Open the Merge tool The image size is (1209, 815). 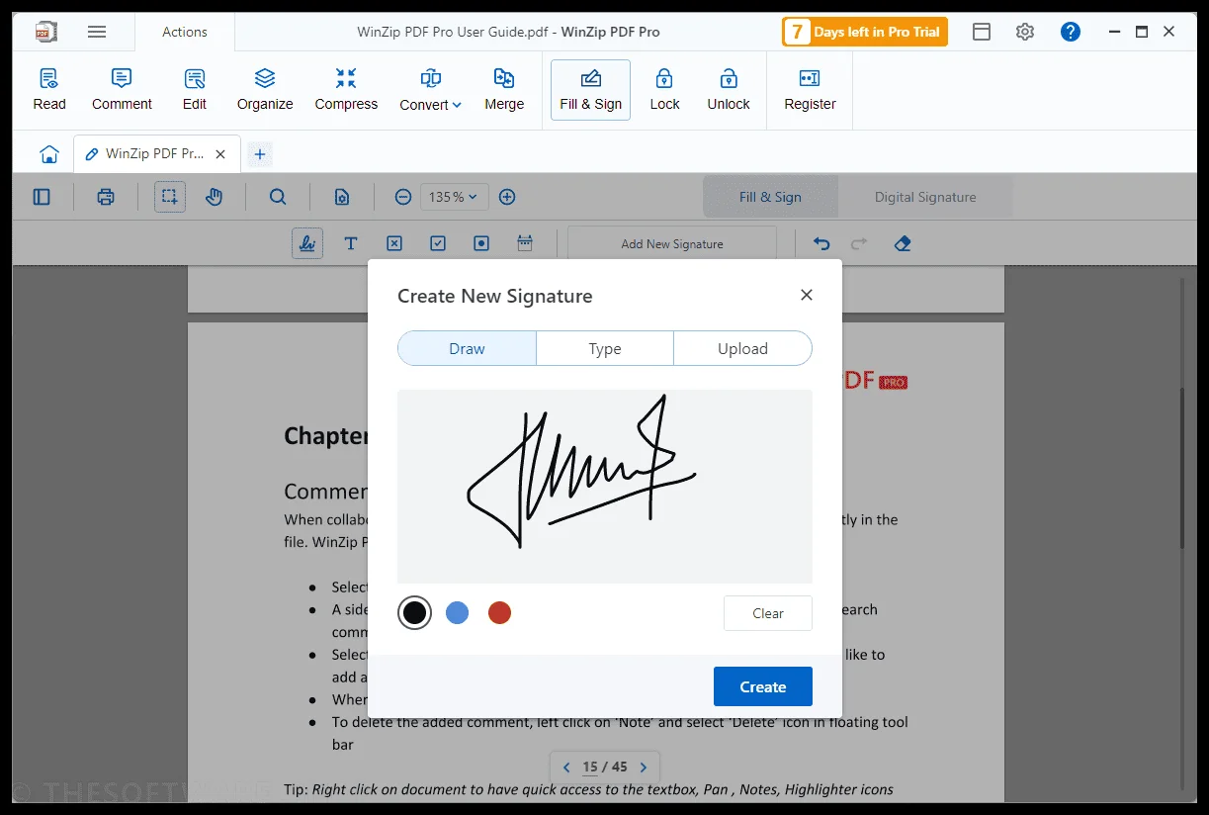[504, 90]
